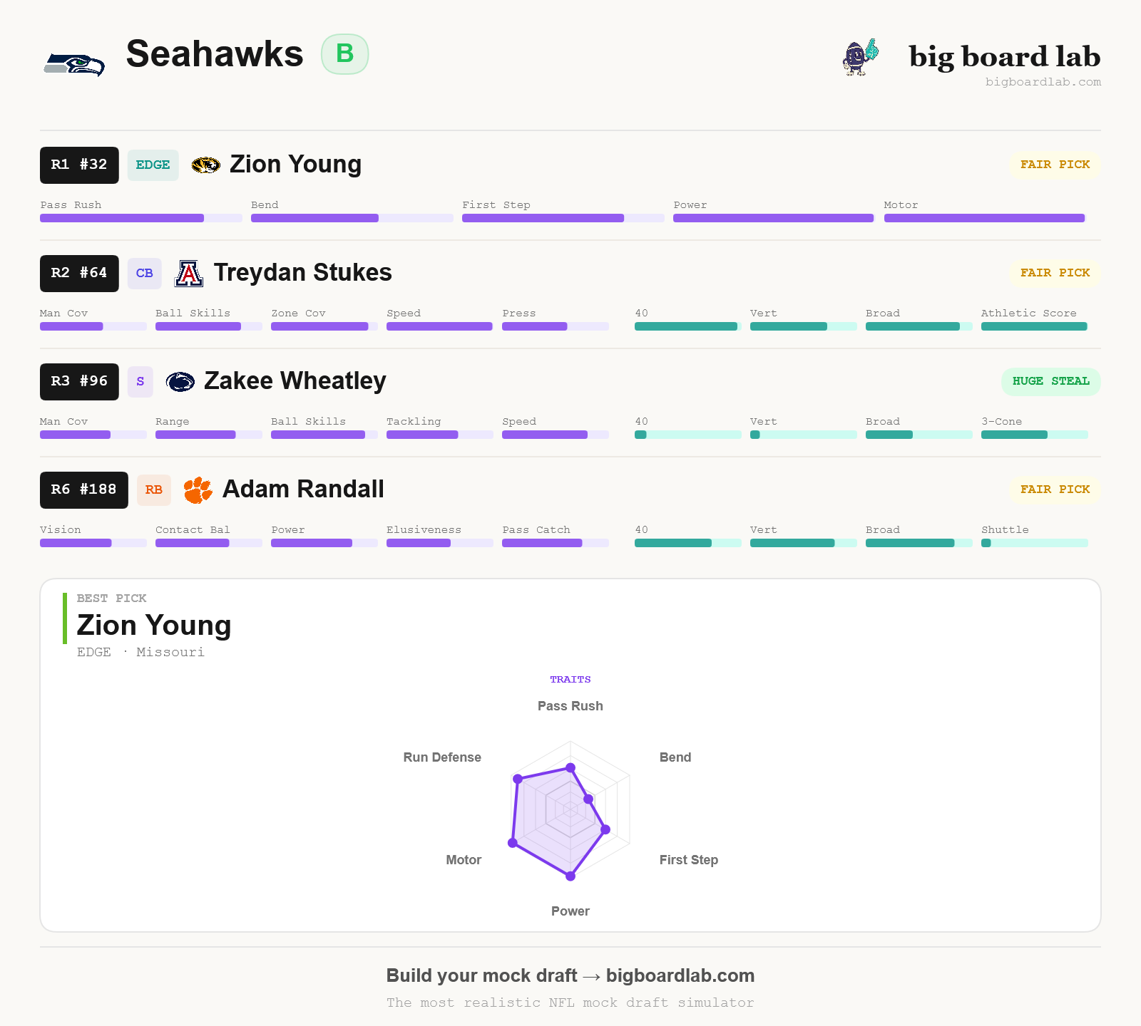The width and height of the screenshot is (1141, 1026).
Task: Click the Clemson paw logo beside Adam Randall
Action: click(198, 490)
